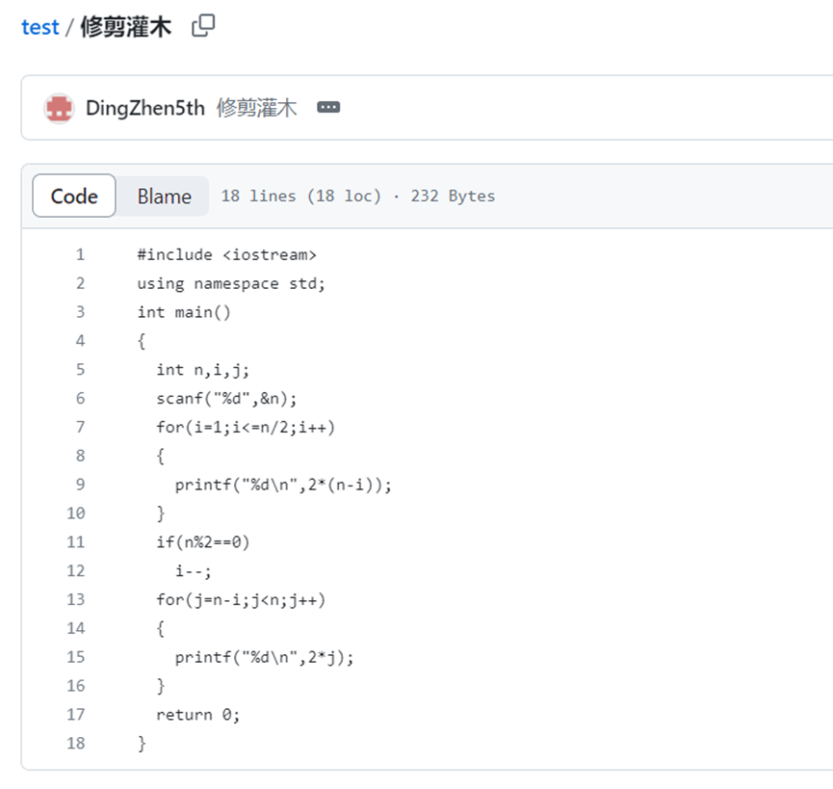Copy the file path with the copy icon
Viewport: 833px width, 789px height.
point(203,26)
